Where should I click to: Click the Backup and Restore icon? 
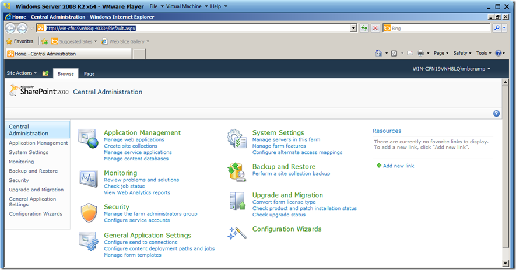(x=237, y=172)
